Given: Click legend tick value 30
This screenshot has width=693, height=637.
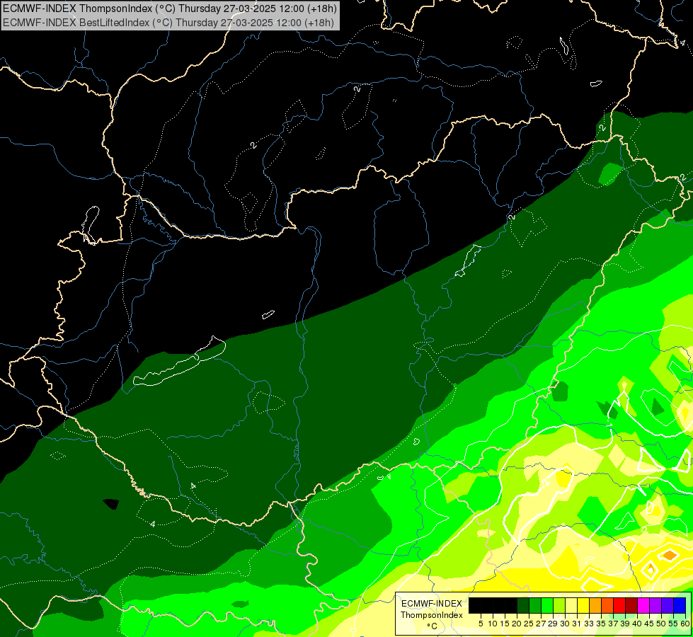Looking at the screenshot, I should (x=566, y=624).
